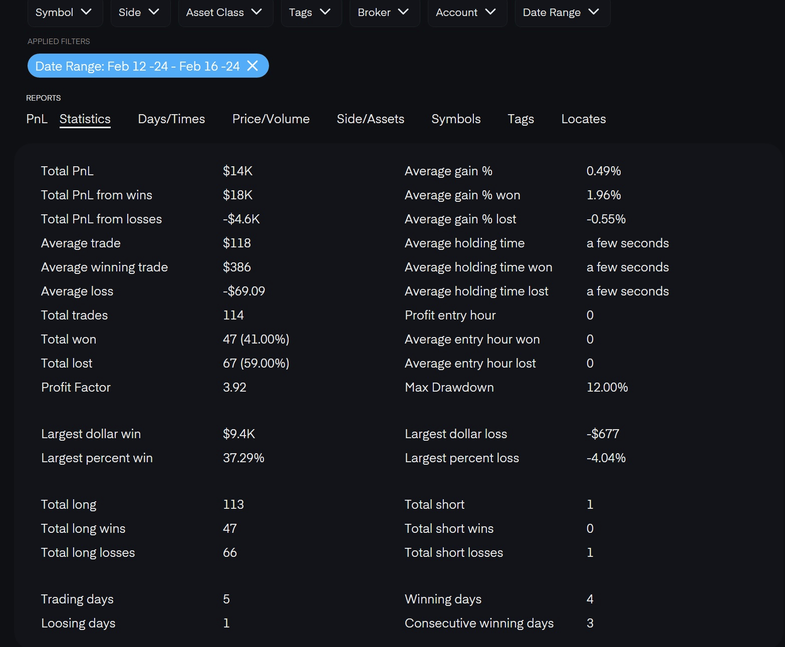Remove the Date Range filter chip

[x=253, y=66]
